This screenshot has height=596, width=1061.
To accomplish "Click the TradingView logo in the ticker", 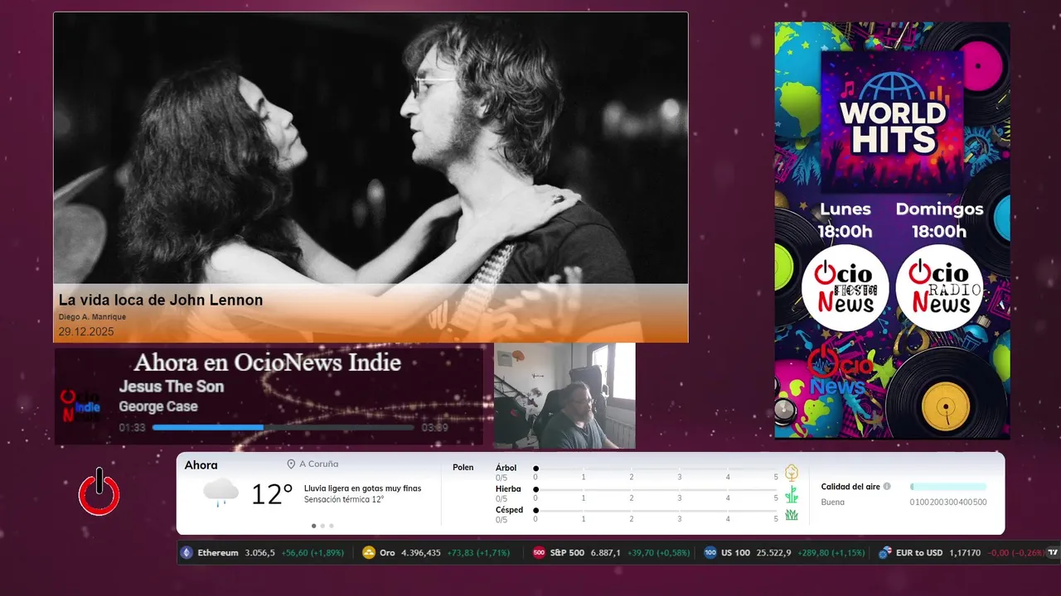I will pyautogui.click(x=1053, y=553).
